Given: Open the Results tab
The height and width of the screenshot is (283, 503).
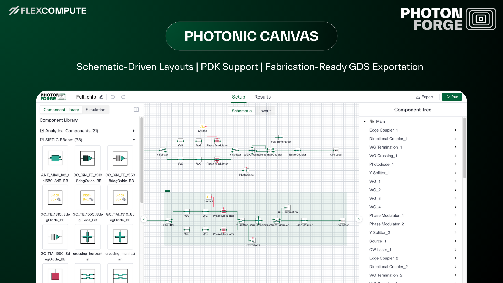Looking at the screenshot, I should coord(263,97).
